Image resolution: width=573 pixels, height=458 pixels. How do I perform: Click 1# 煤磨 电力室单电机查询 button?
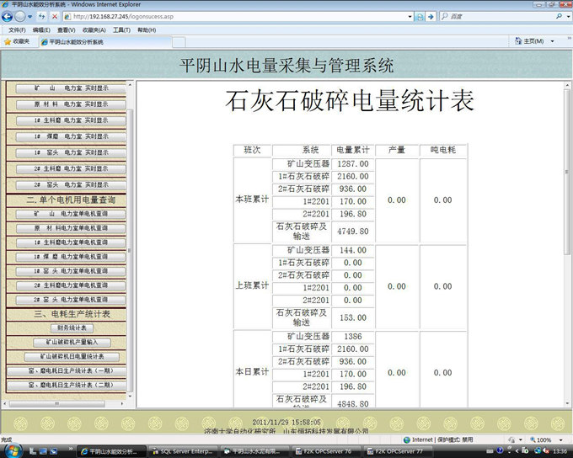click(x=71, y=257)
